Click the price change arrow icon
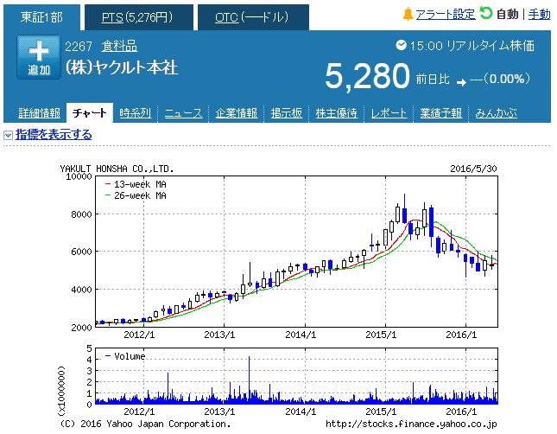 (461, 82)
